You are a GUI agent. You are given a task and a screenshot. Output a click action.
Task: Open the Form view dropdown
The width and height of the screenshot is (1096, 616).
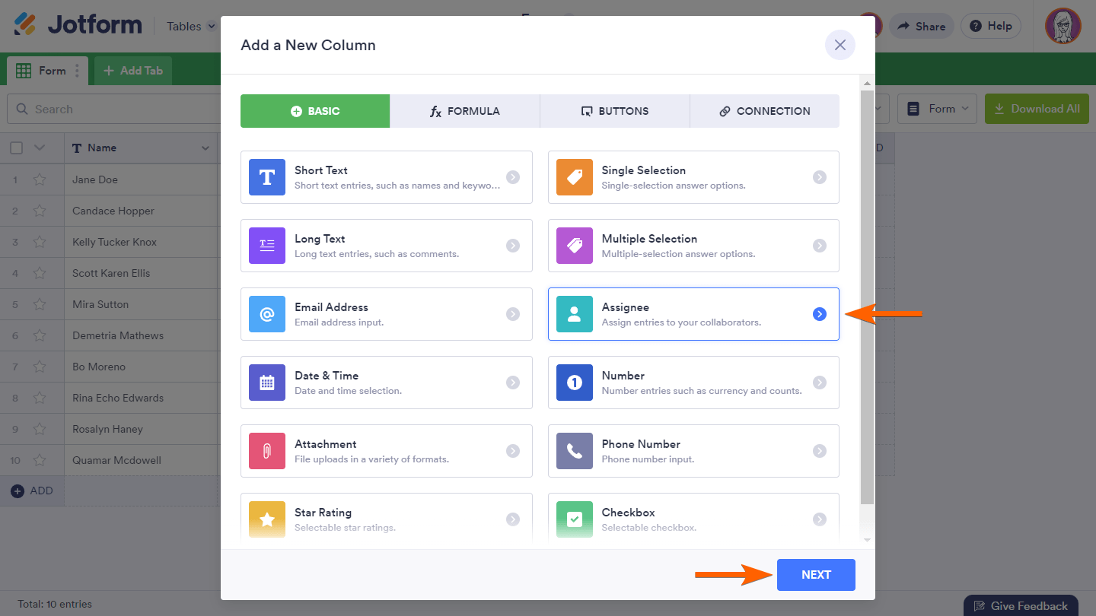(x=938, y=110)
